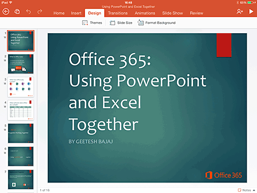The width and height of the screenshot is (257, 193).
Task: Expand notes with the up arrow
Action: [254, 190]
